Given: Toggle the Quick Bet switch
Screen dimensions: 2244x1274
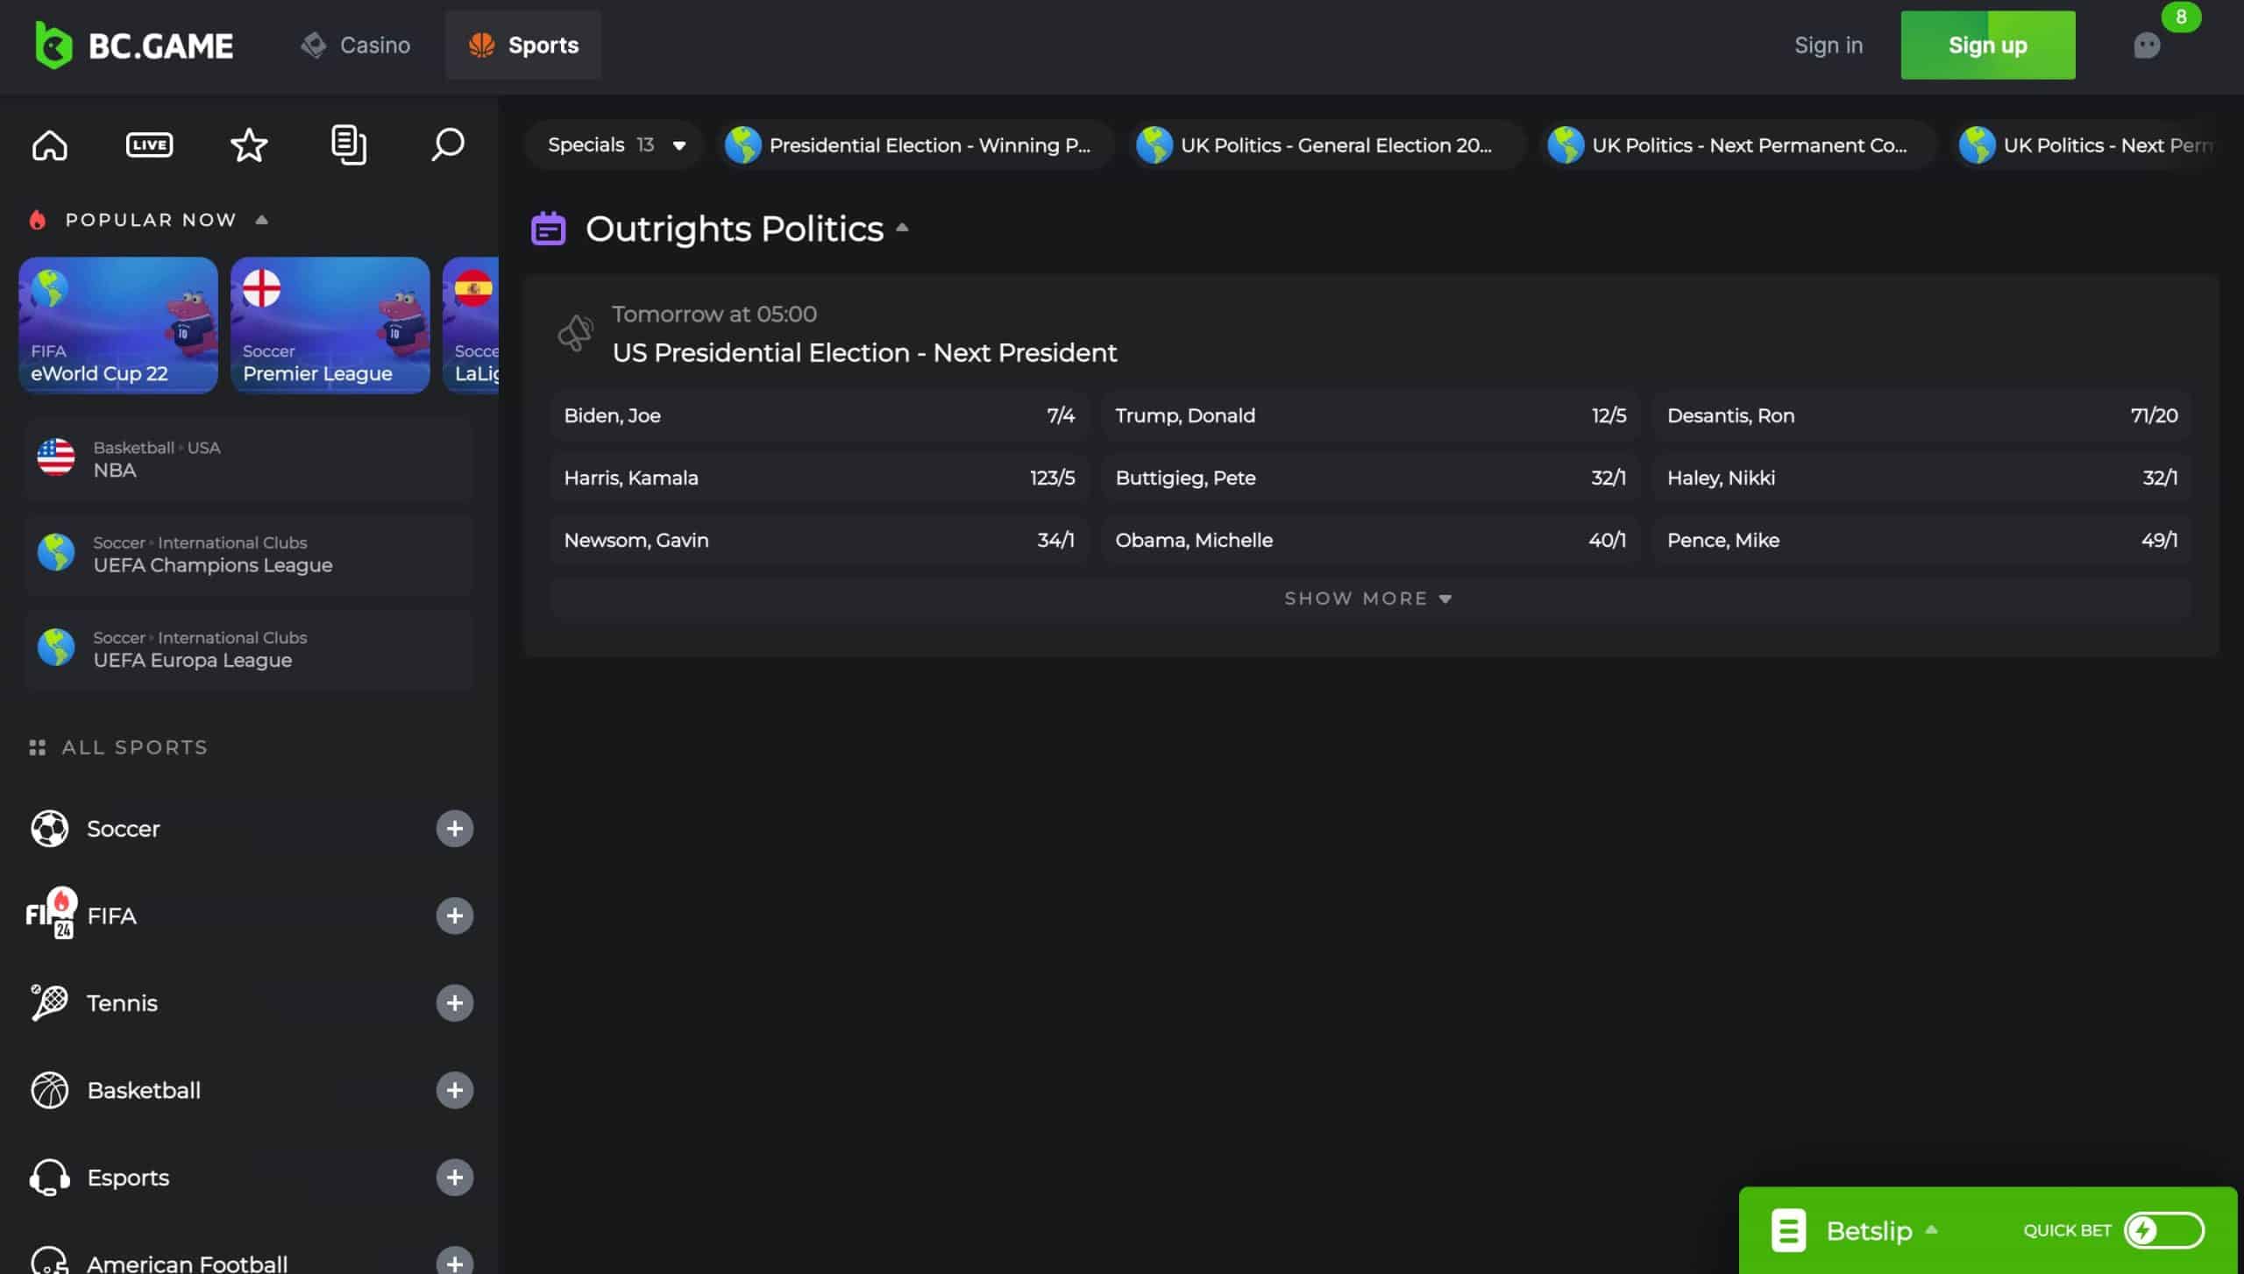Looking at the screenshot, I should [x=2164, y=1230].
